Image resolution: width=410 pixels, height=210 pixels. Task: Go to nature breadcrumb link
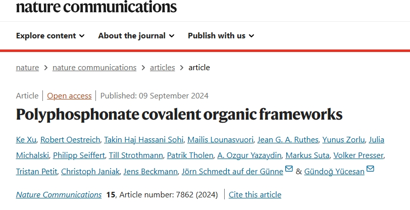tap(27, 68)
